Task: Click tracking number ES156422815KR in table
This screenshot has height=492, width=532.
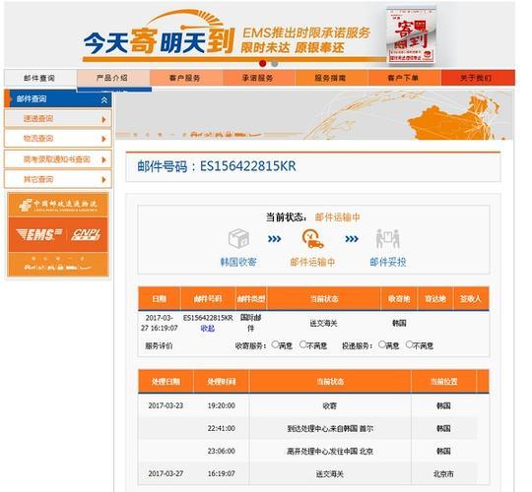Action: tap(208, 318)
